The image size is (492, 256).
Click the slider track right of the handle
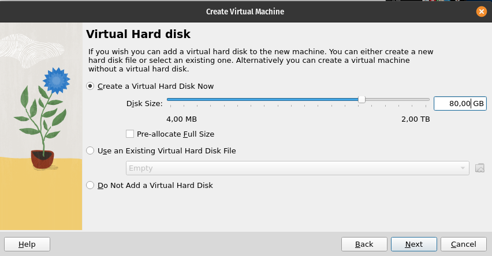pyautogui.click(x=398, y=100)
